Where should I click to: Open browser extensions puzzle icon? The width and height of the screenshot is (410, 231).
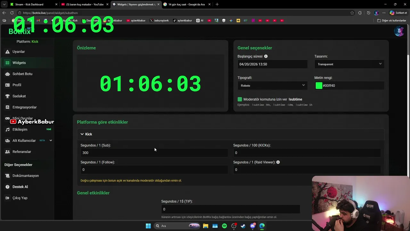[x=360, y=13]
